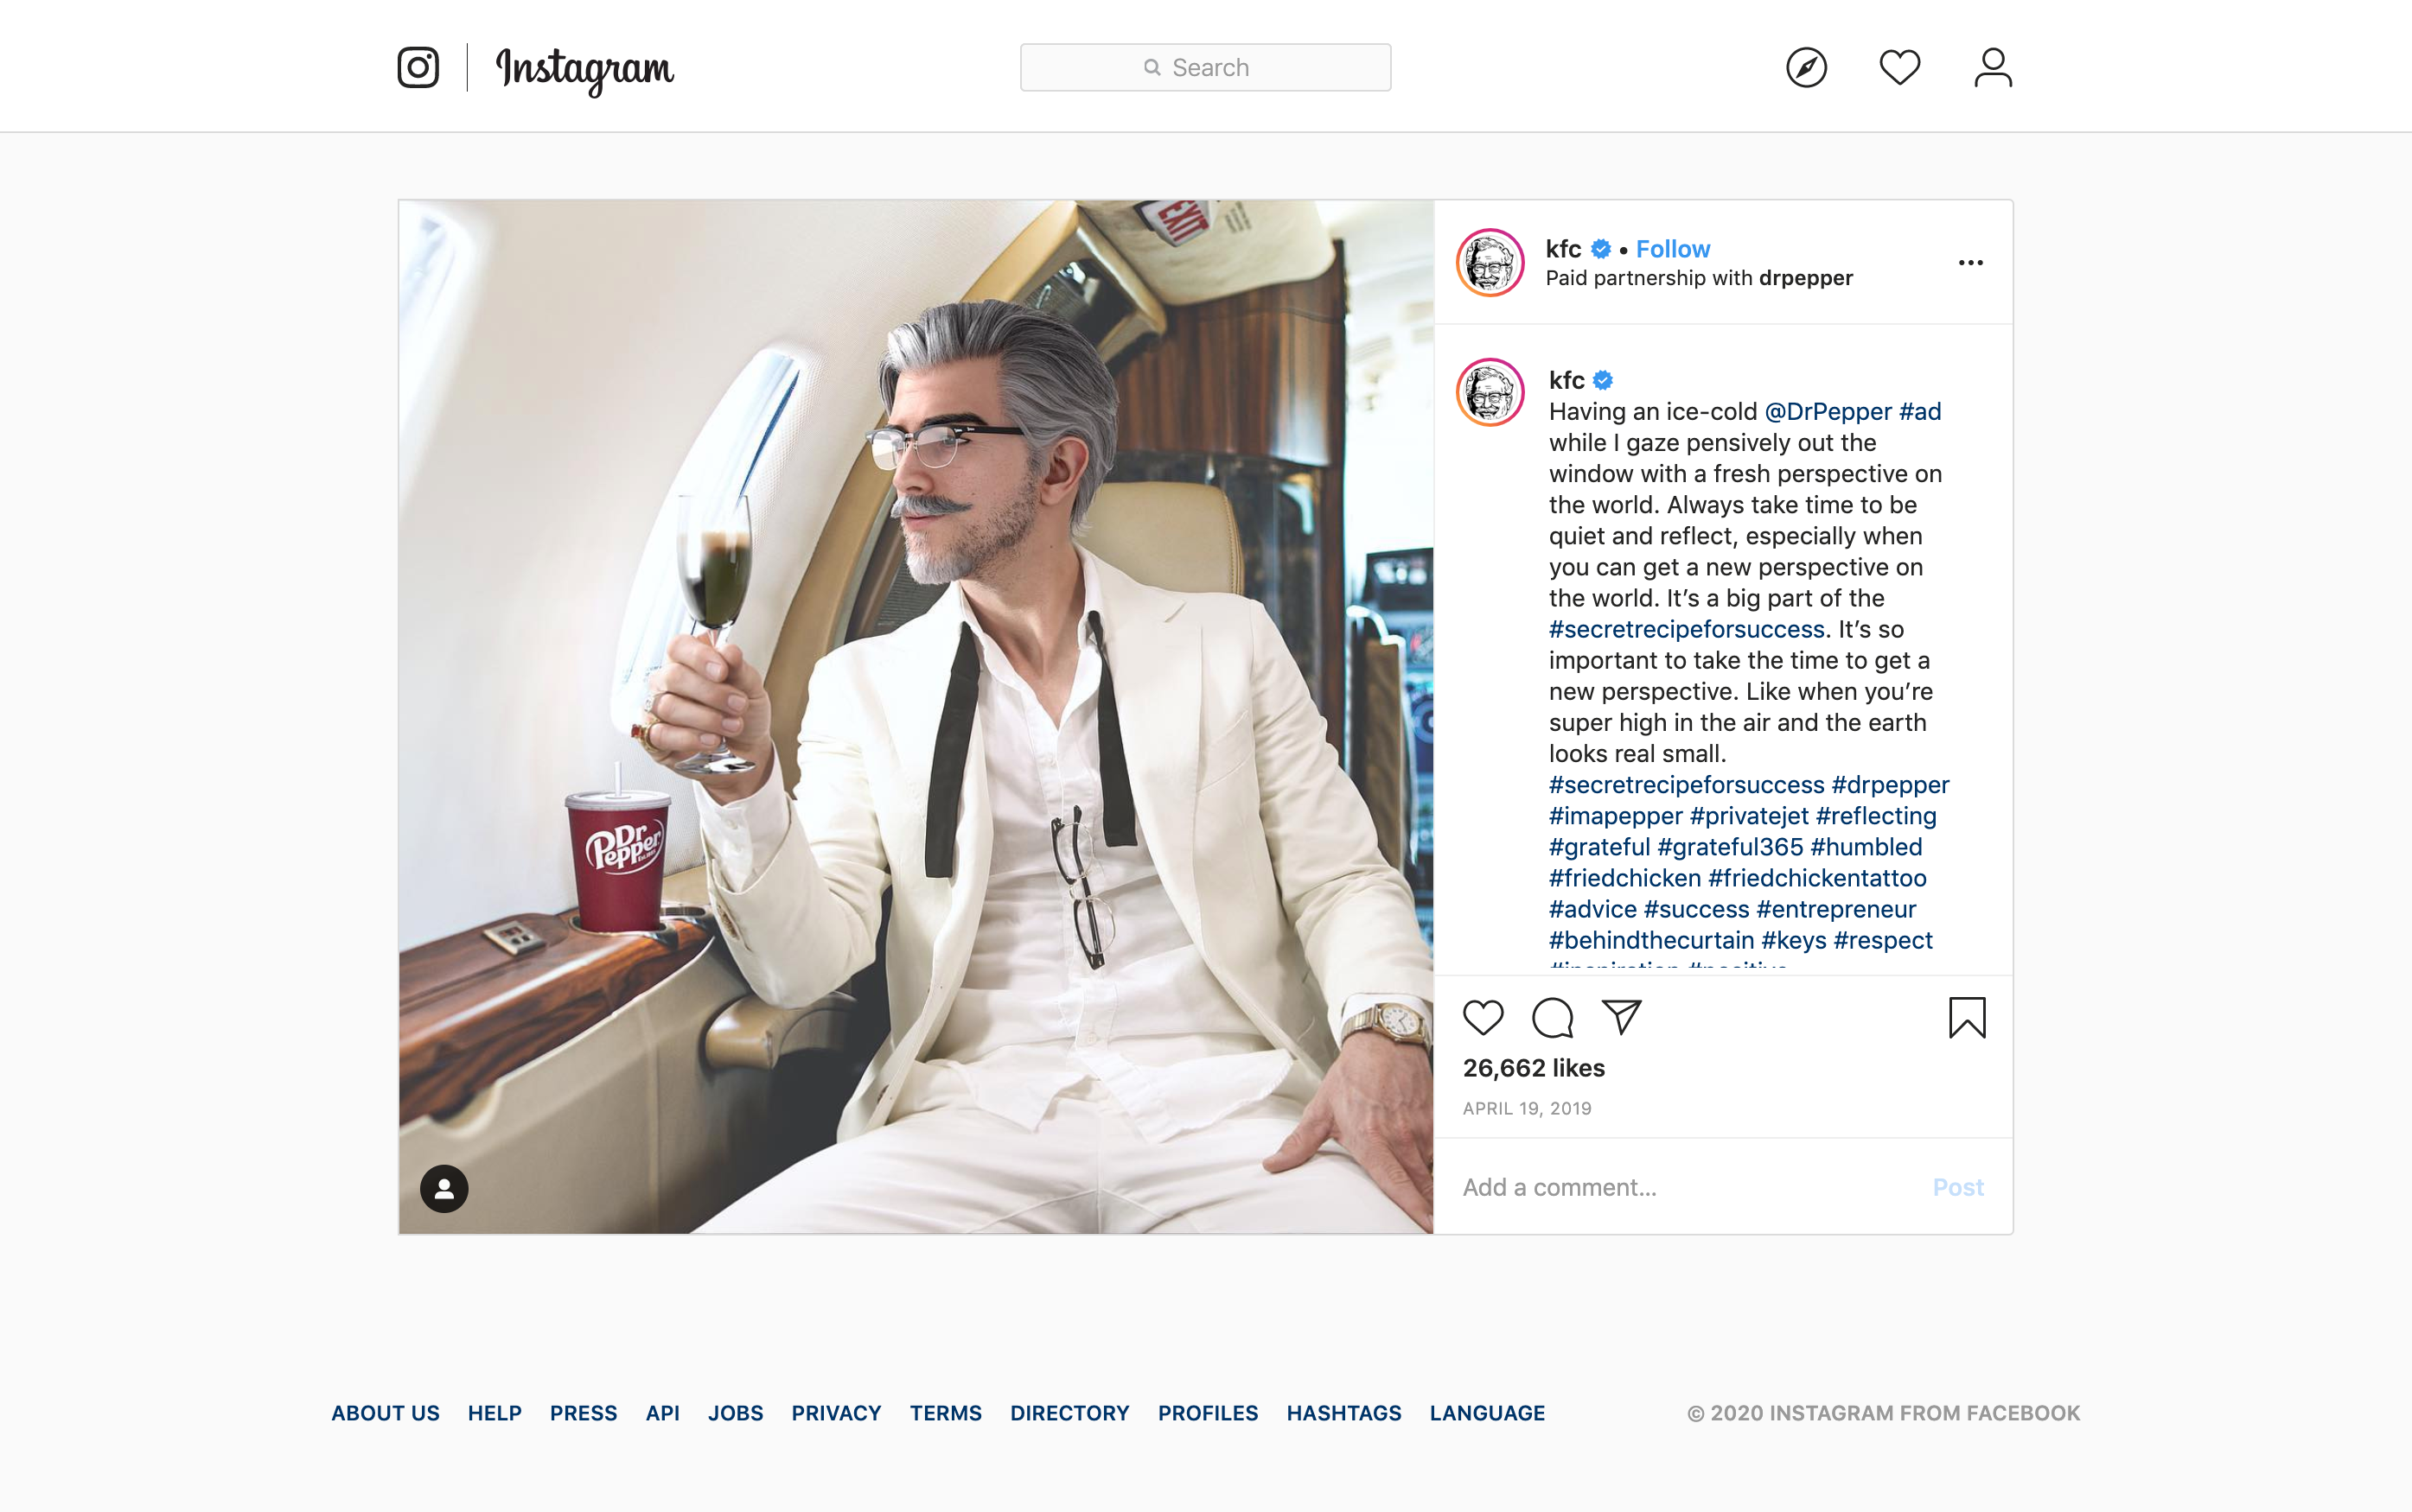
Task: Click the Post comment button
Action: [1956, 1187]
